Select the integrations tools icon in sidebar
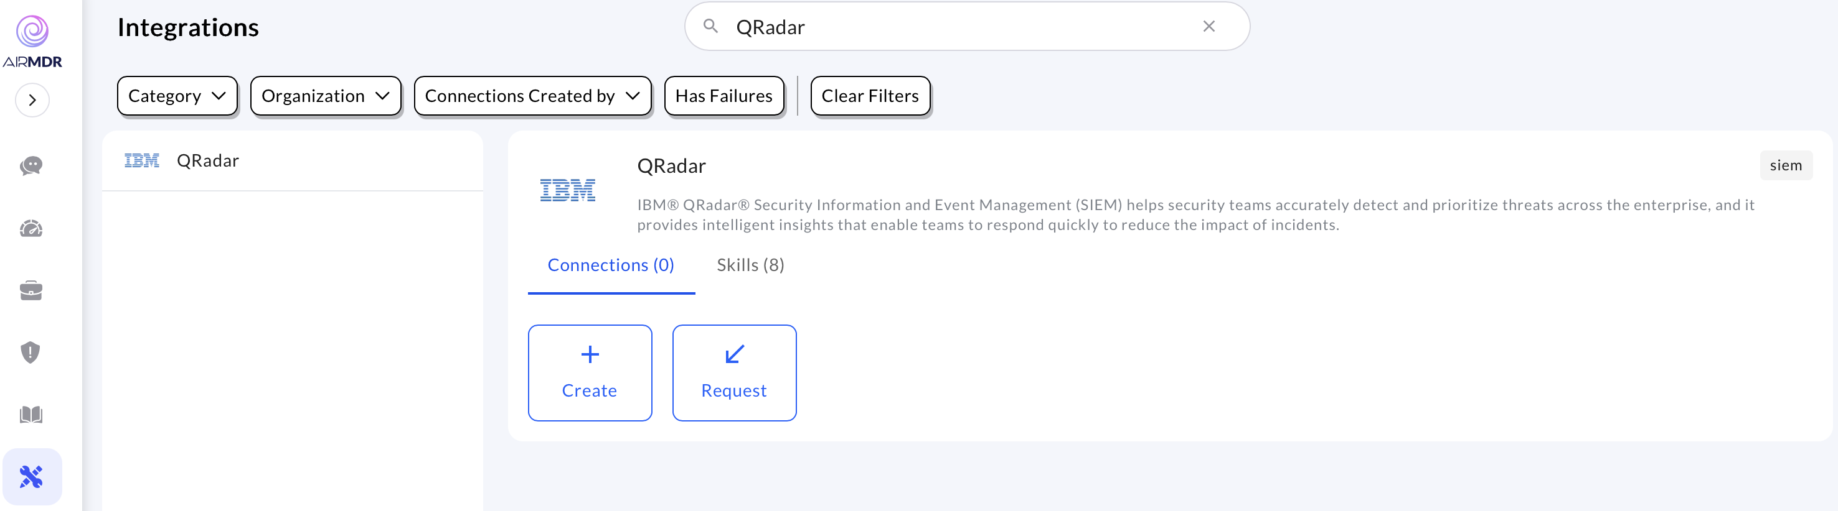Screen dimensions: 1838x511 coord(31,477)
